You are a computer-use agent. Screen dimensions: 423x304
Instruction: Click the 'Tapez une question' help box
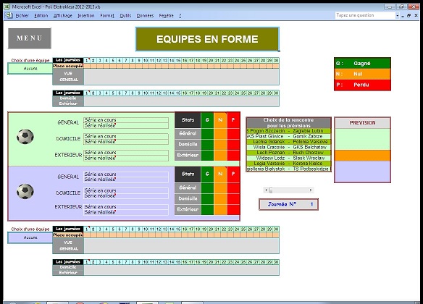(365, 15)
